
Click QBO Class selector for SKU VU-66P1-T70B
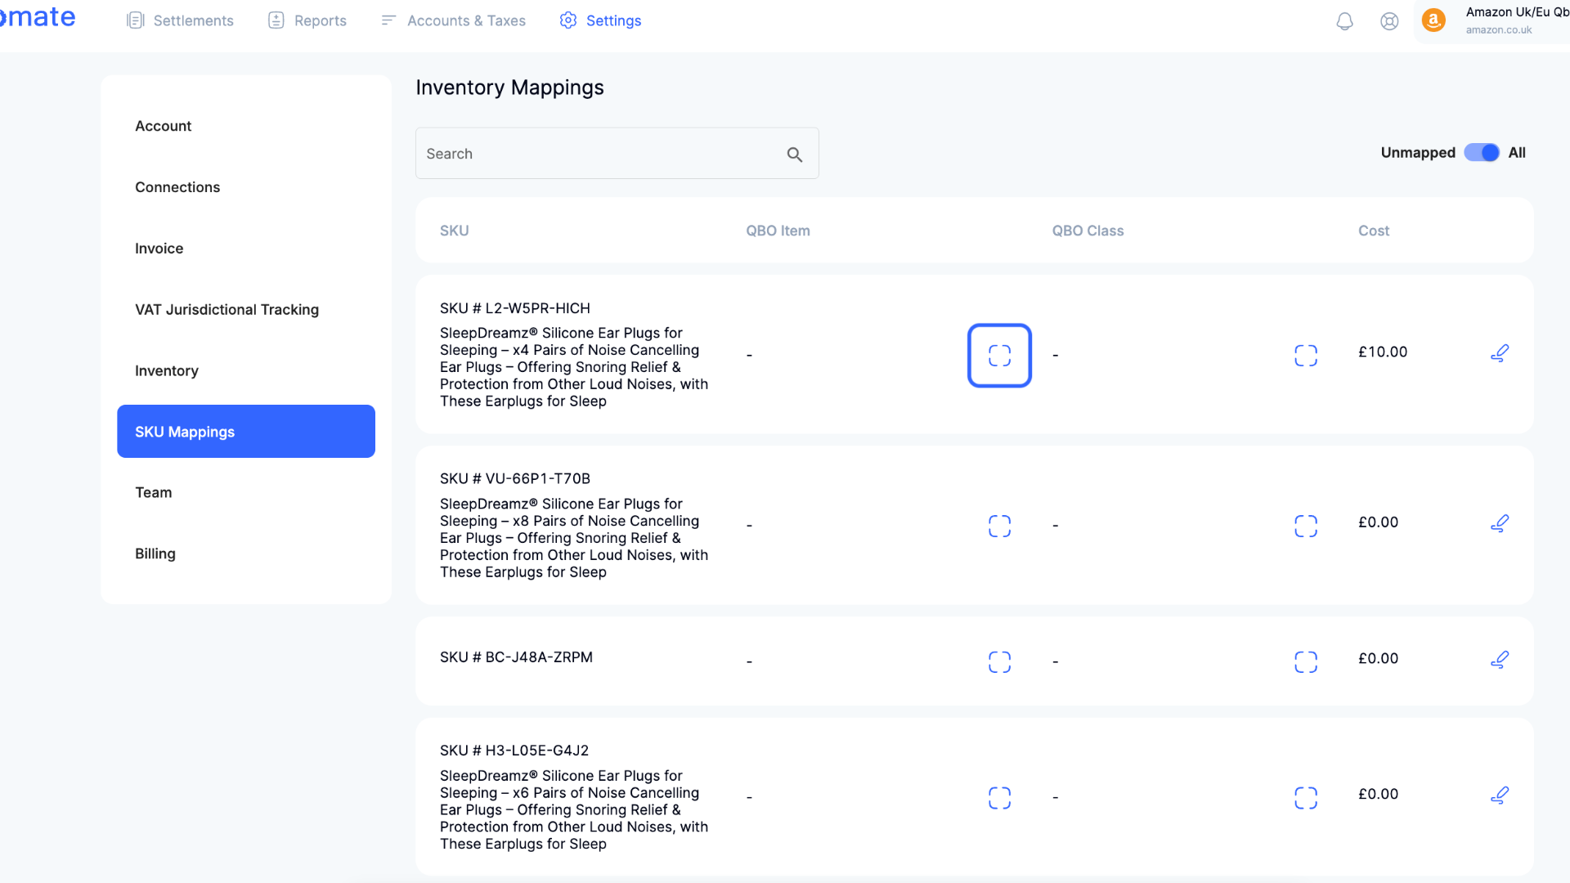(1306, 526)
